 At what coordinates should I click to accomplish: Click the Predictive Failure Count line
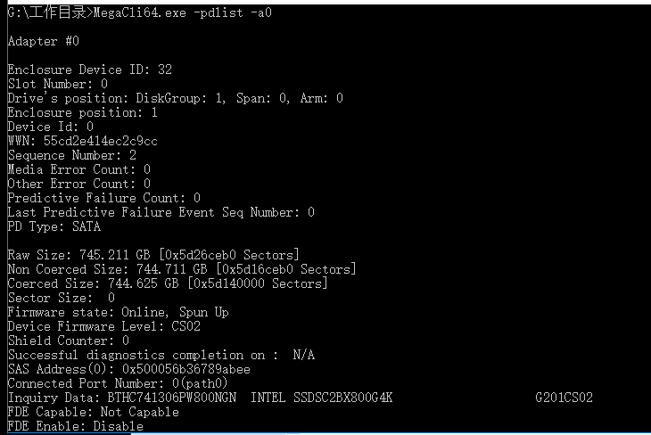pos(103,198)
